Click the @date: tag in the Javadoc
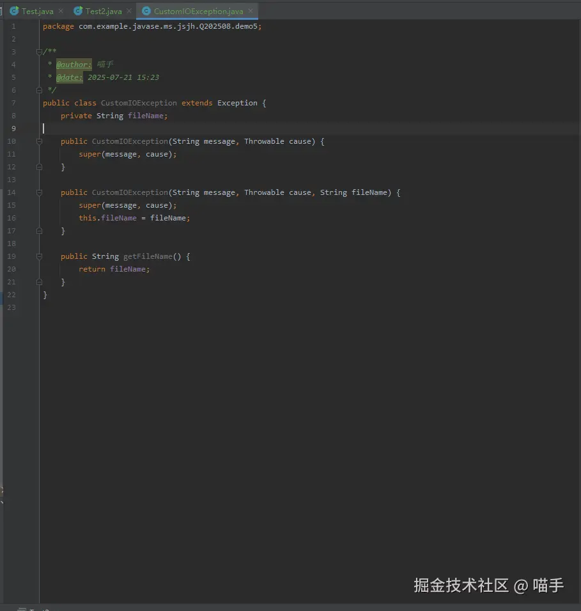This screenshot has width=581, height=611. [70, 77]
